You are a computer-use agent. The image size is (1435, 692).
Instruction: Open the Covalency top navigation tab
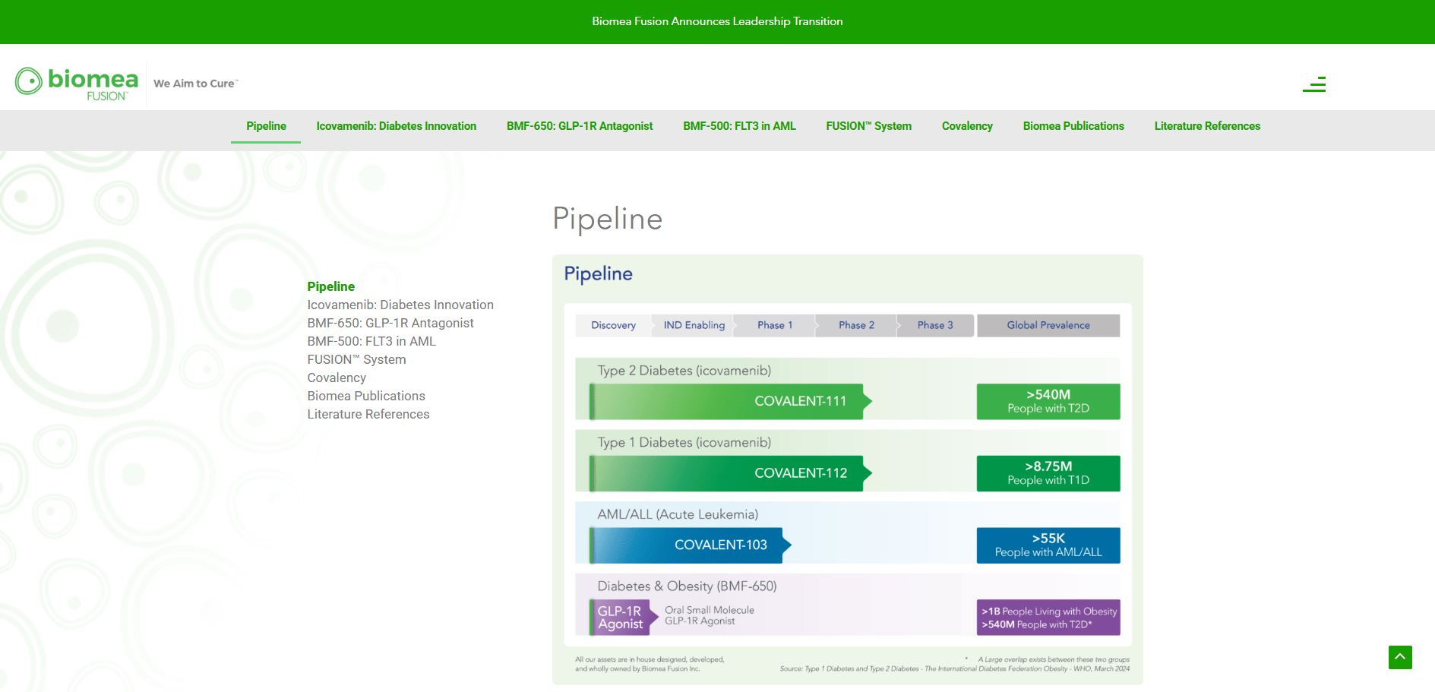pyautogui.click(x=967, y=126)
